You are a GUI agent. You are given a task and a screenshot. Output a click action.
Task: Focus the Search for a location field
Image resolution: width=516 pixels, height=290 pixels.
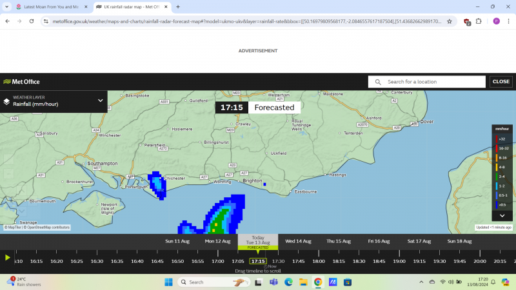tap(427, 82)
